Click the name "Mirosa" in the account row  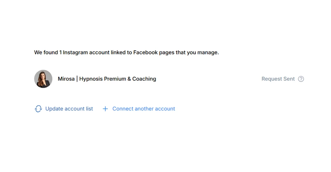point(66,79)
